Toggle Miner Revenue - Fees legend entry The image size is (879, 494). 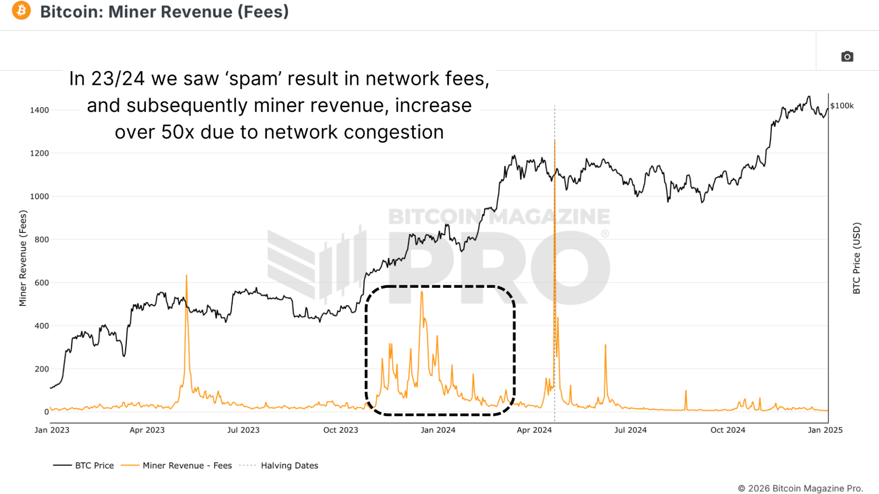tap(187, 465)
